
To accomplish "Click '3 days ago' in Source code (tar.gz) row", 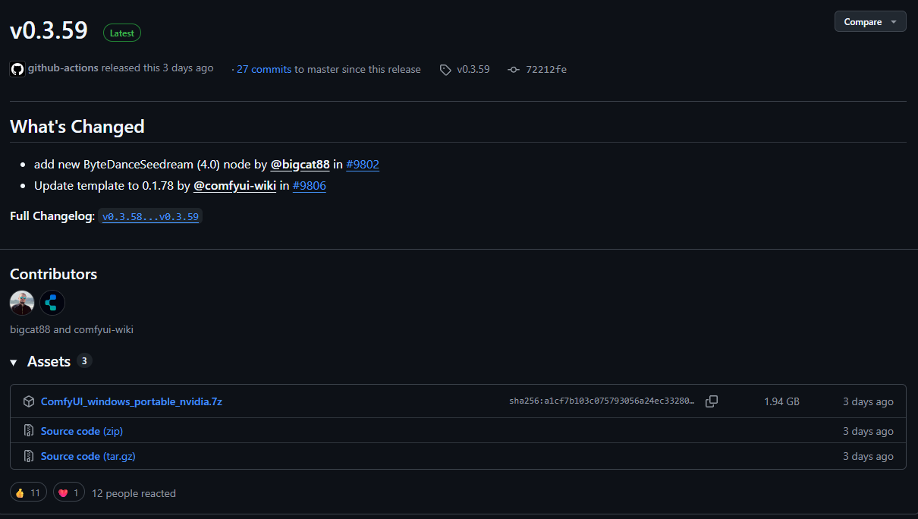I will tap(868, 456).
